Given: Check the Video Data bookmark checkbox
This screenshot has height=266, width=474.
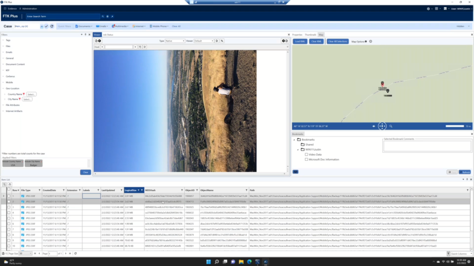Looking at the screenshot, I should 306,154.
